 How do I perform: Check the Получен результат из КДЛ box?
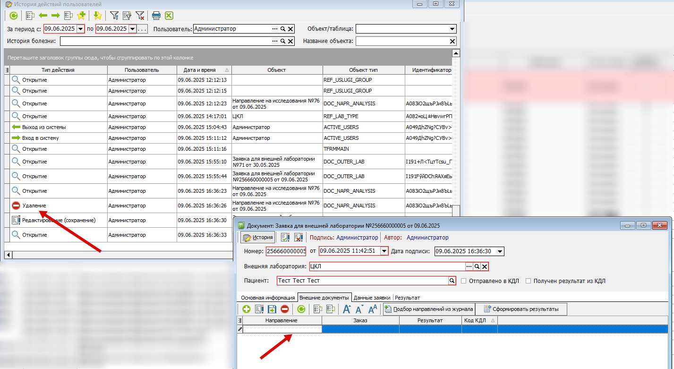pyautogui.click(x=529, y=281)
